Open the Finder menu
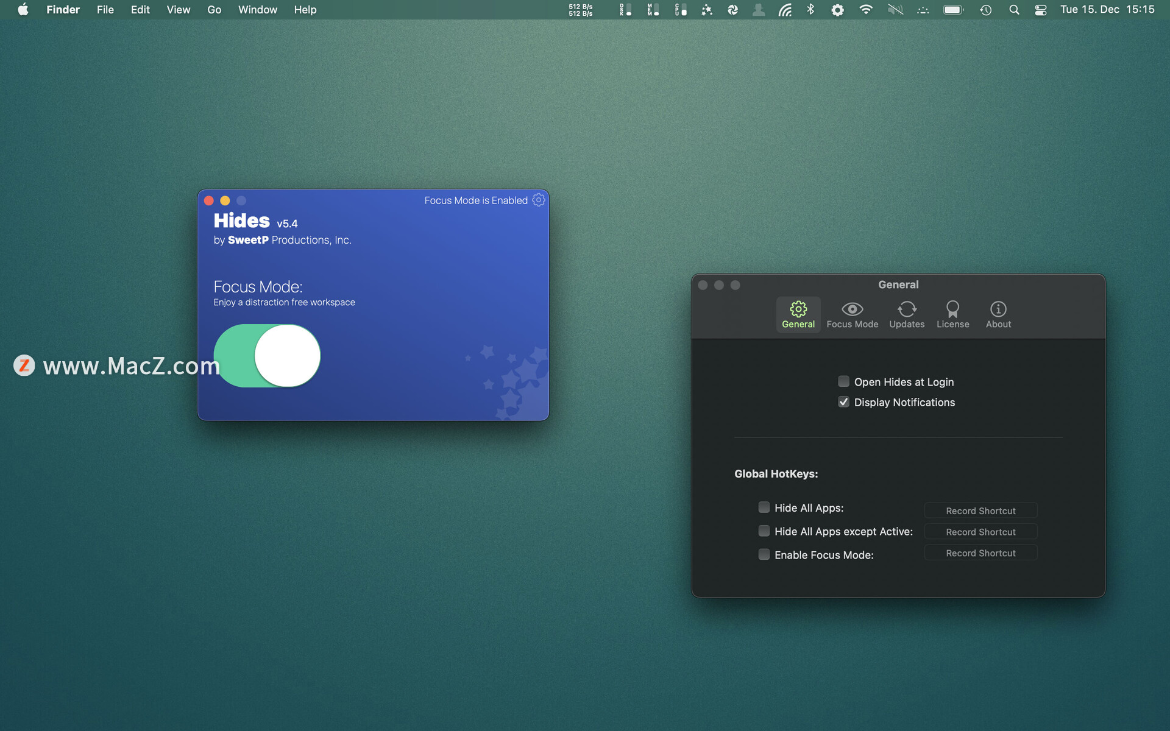This screenshot has width=1170, height=731. click(x=63, y=10)
